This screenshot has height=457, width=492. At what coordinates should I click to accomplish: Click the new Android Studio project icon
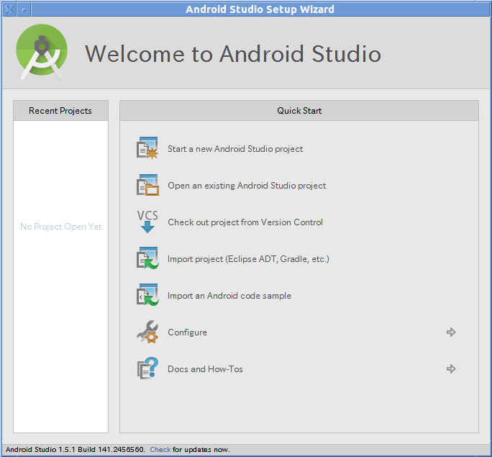147,148
